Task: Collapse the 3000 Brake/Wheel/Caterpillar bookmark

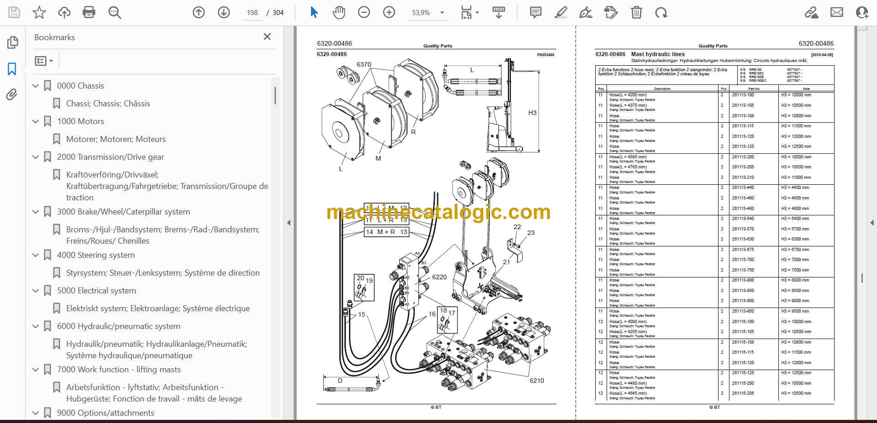Action: [36, 212]
